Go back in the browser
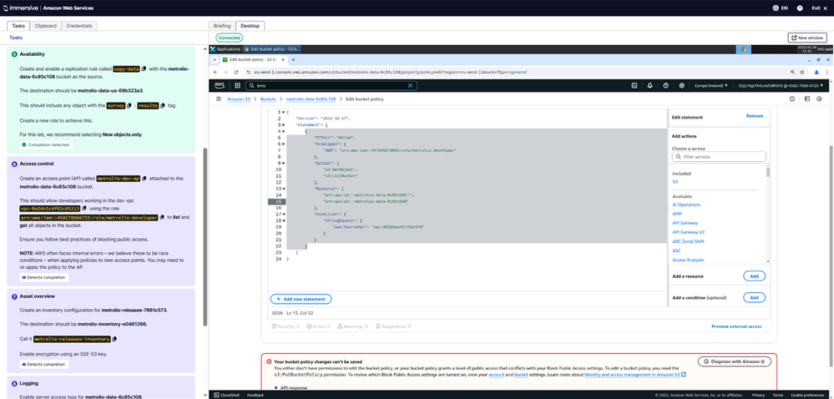 215,71
